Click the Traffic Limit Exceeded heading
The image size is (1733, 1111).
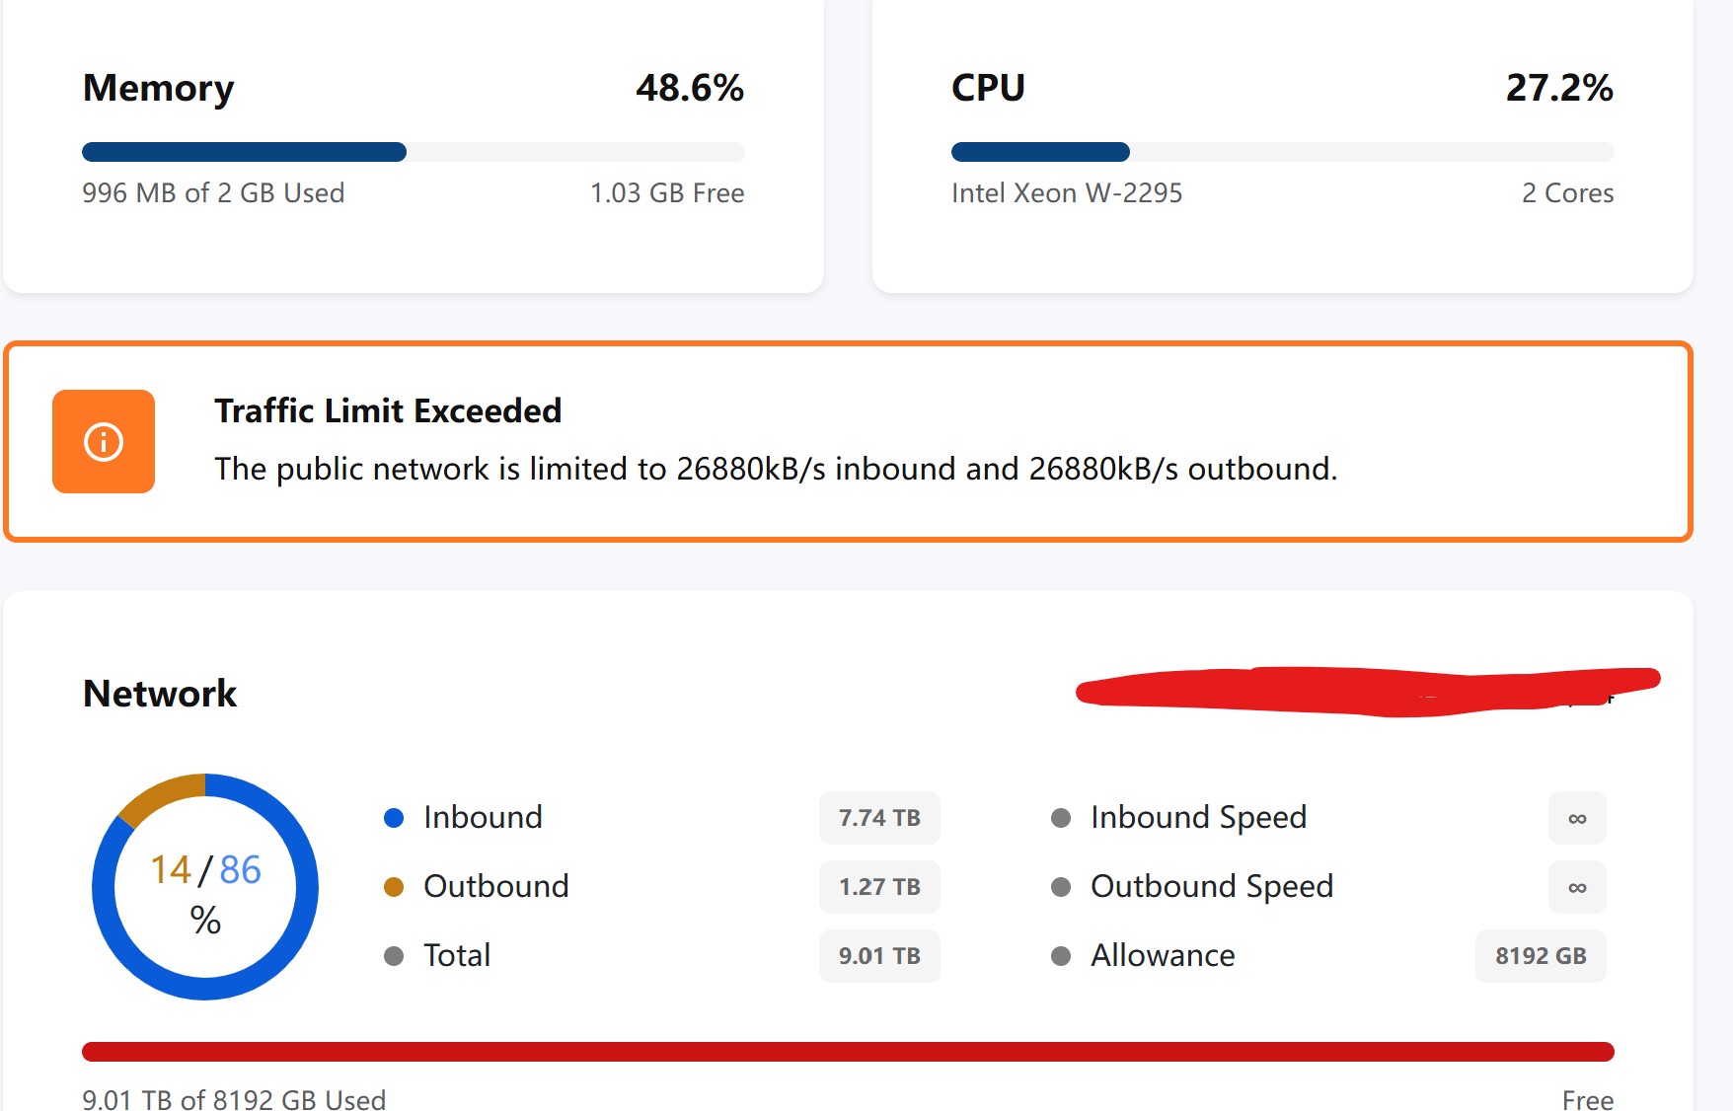click(388, 410)
